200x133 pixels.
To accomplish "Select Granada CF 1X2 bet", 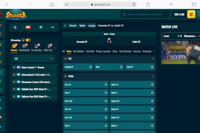I will (78, 67).
